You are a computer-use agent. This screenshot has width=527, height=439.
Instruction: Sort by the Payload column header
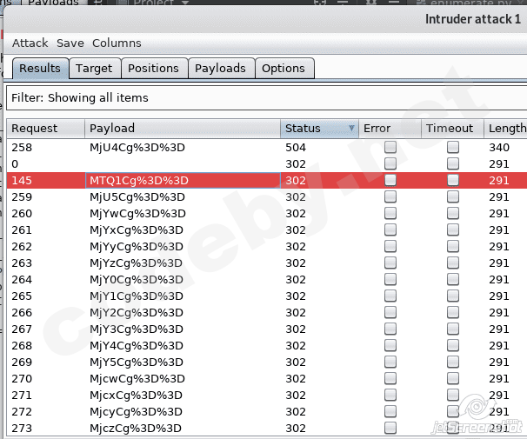point(183,129)
